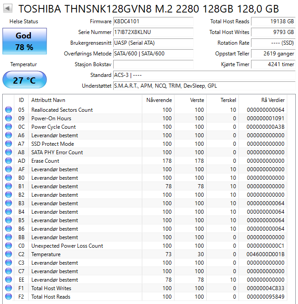Click the status orb beside Power-On Hours
The height and width of the screenshot is (304, 298).
point(9,118)
